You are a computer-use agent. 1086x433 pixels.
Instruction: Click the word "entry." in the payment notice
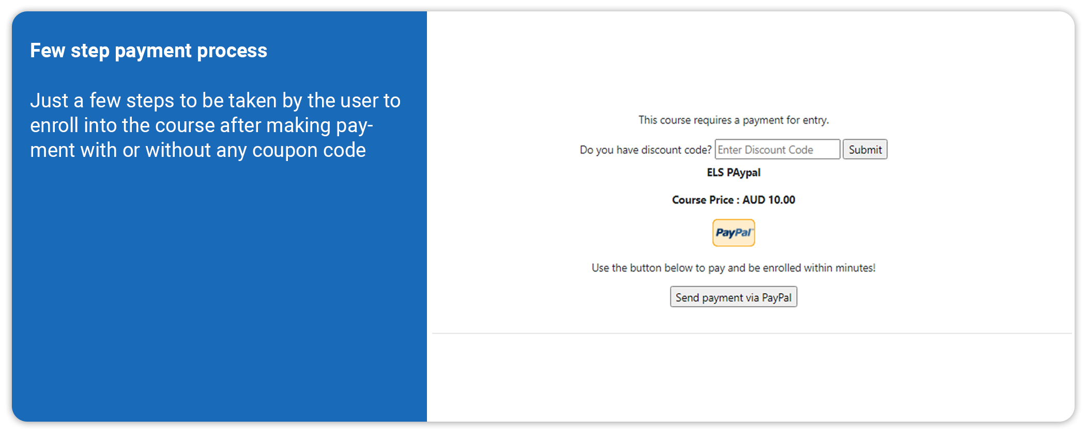(x=815, y=120)
